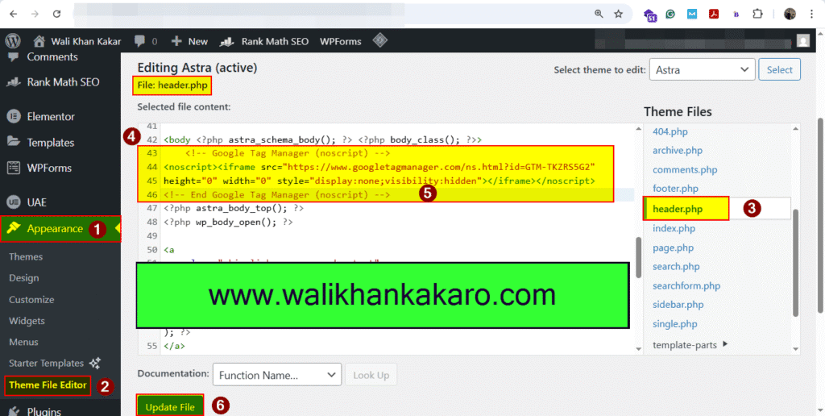Open single.php theme file
The height and width of the screenshot is (416, 825).
click(674, 323)
